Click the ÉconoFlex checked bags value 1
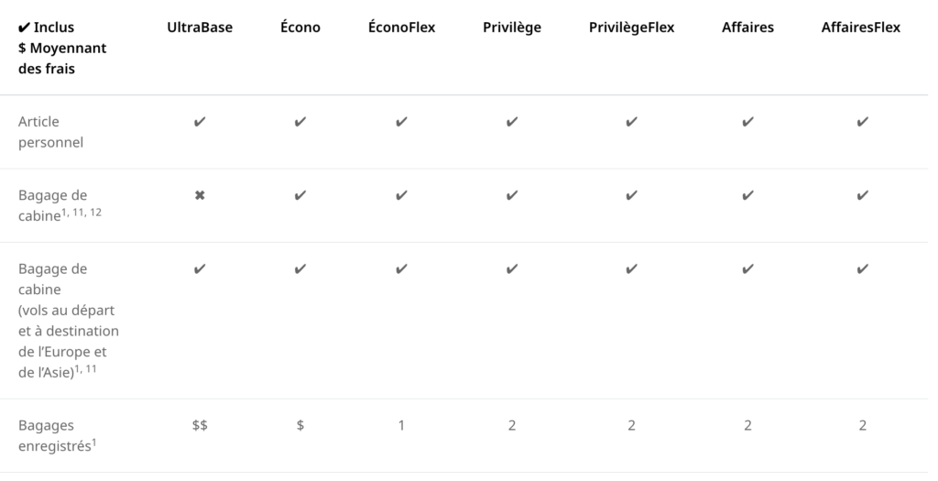Screen dimensions: 938x481 pos(401,425)
